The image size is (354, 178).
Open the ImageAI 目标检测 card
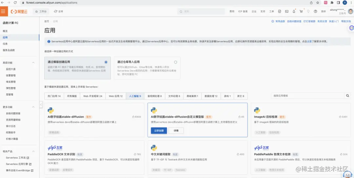pyautogui.click(x=301, y=120)
